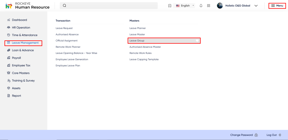Image resolution: width=288 pixels, height=140 pixels.
Task: Open Leave Capping Template
Action: click(144, 59)
